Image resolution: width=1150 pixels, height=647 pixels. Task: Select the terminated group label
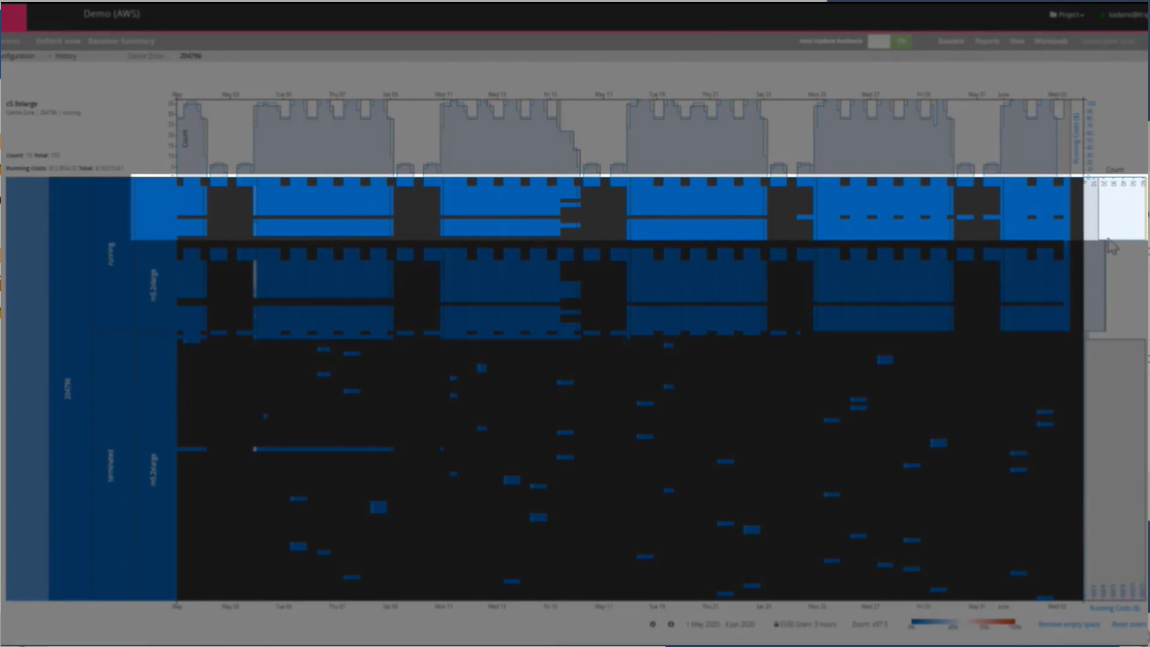[110, 466]
